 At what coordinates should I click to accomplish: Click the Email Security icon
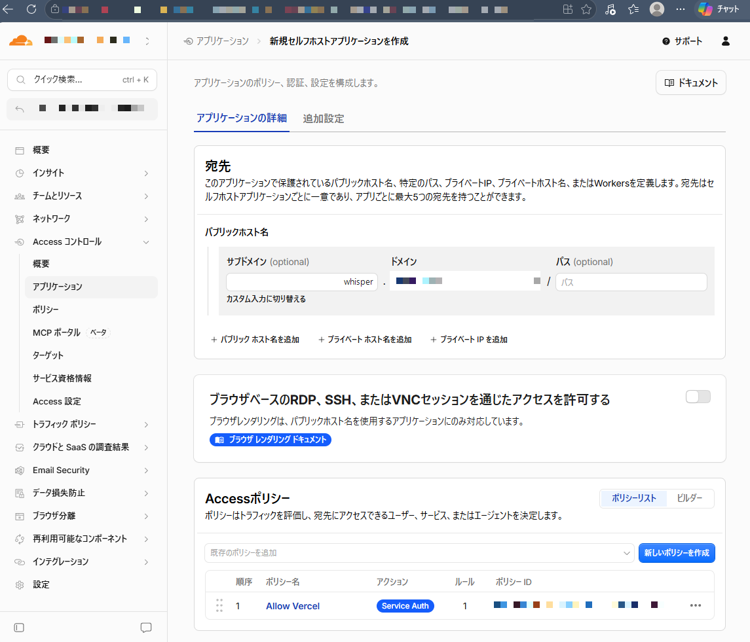point(20,471)
